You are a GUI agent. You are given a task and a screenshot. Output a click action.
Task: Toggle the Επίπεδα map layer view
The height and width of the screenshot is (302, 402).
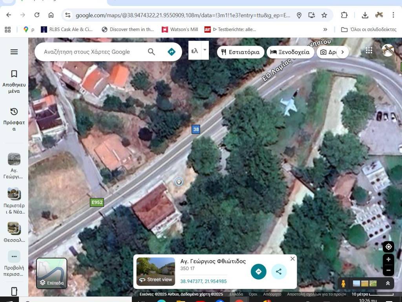(x=52, y=273)
